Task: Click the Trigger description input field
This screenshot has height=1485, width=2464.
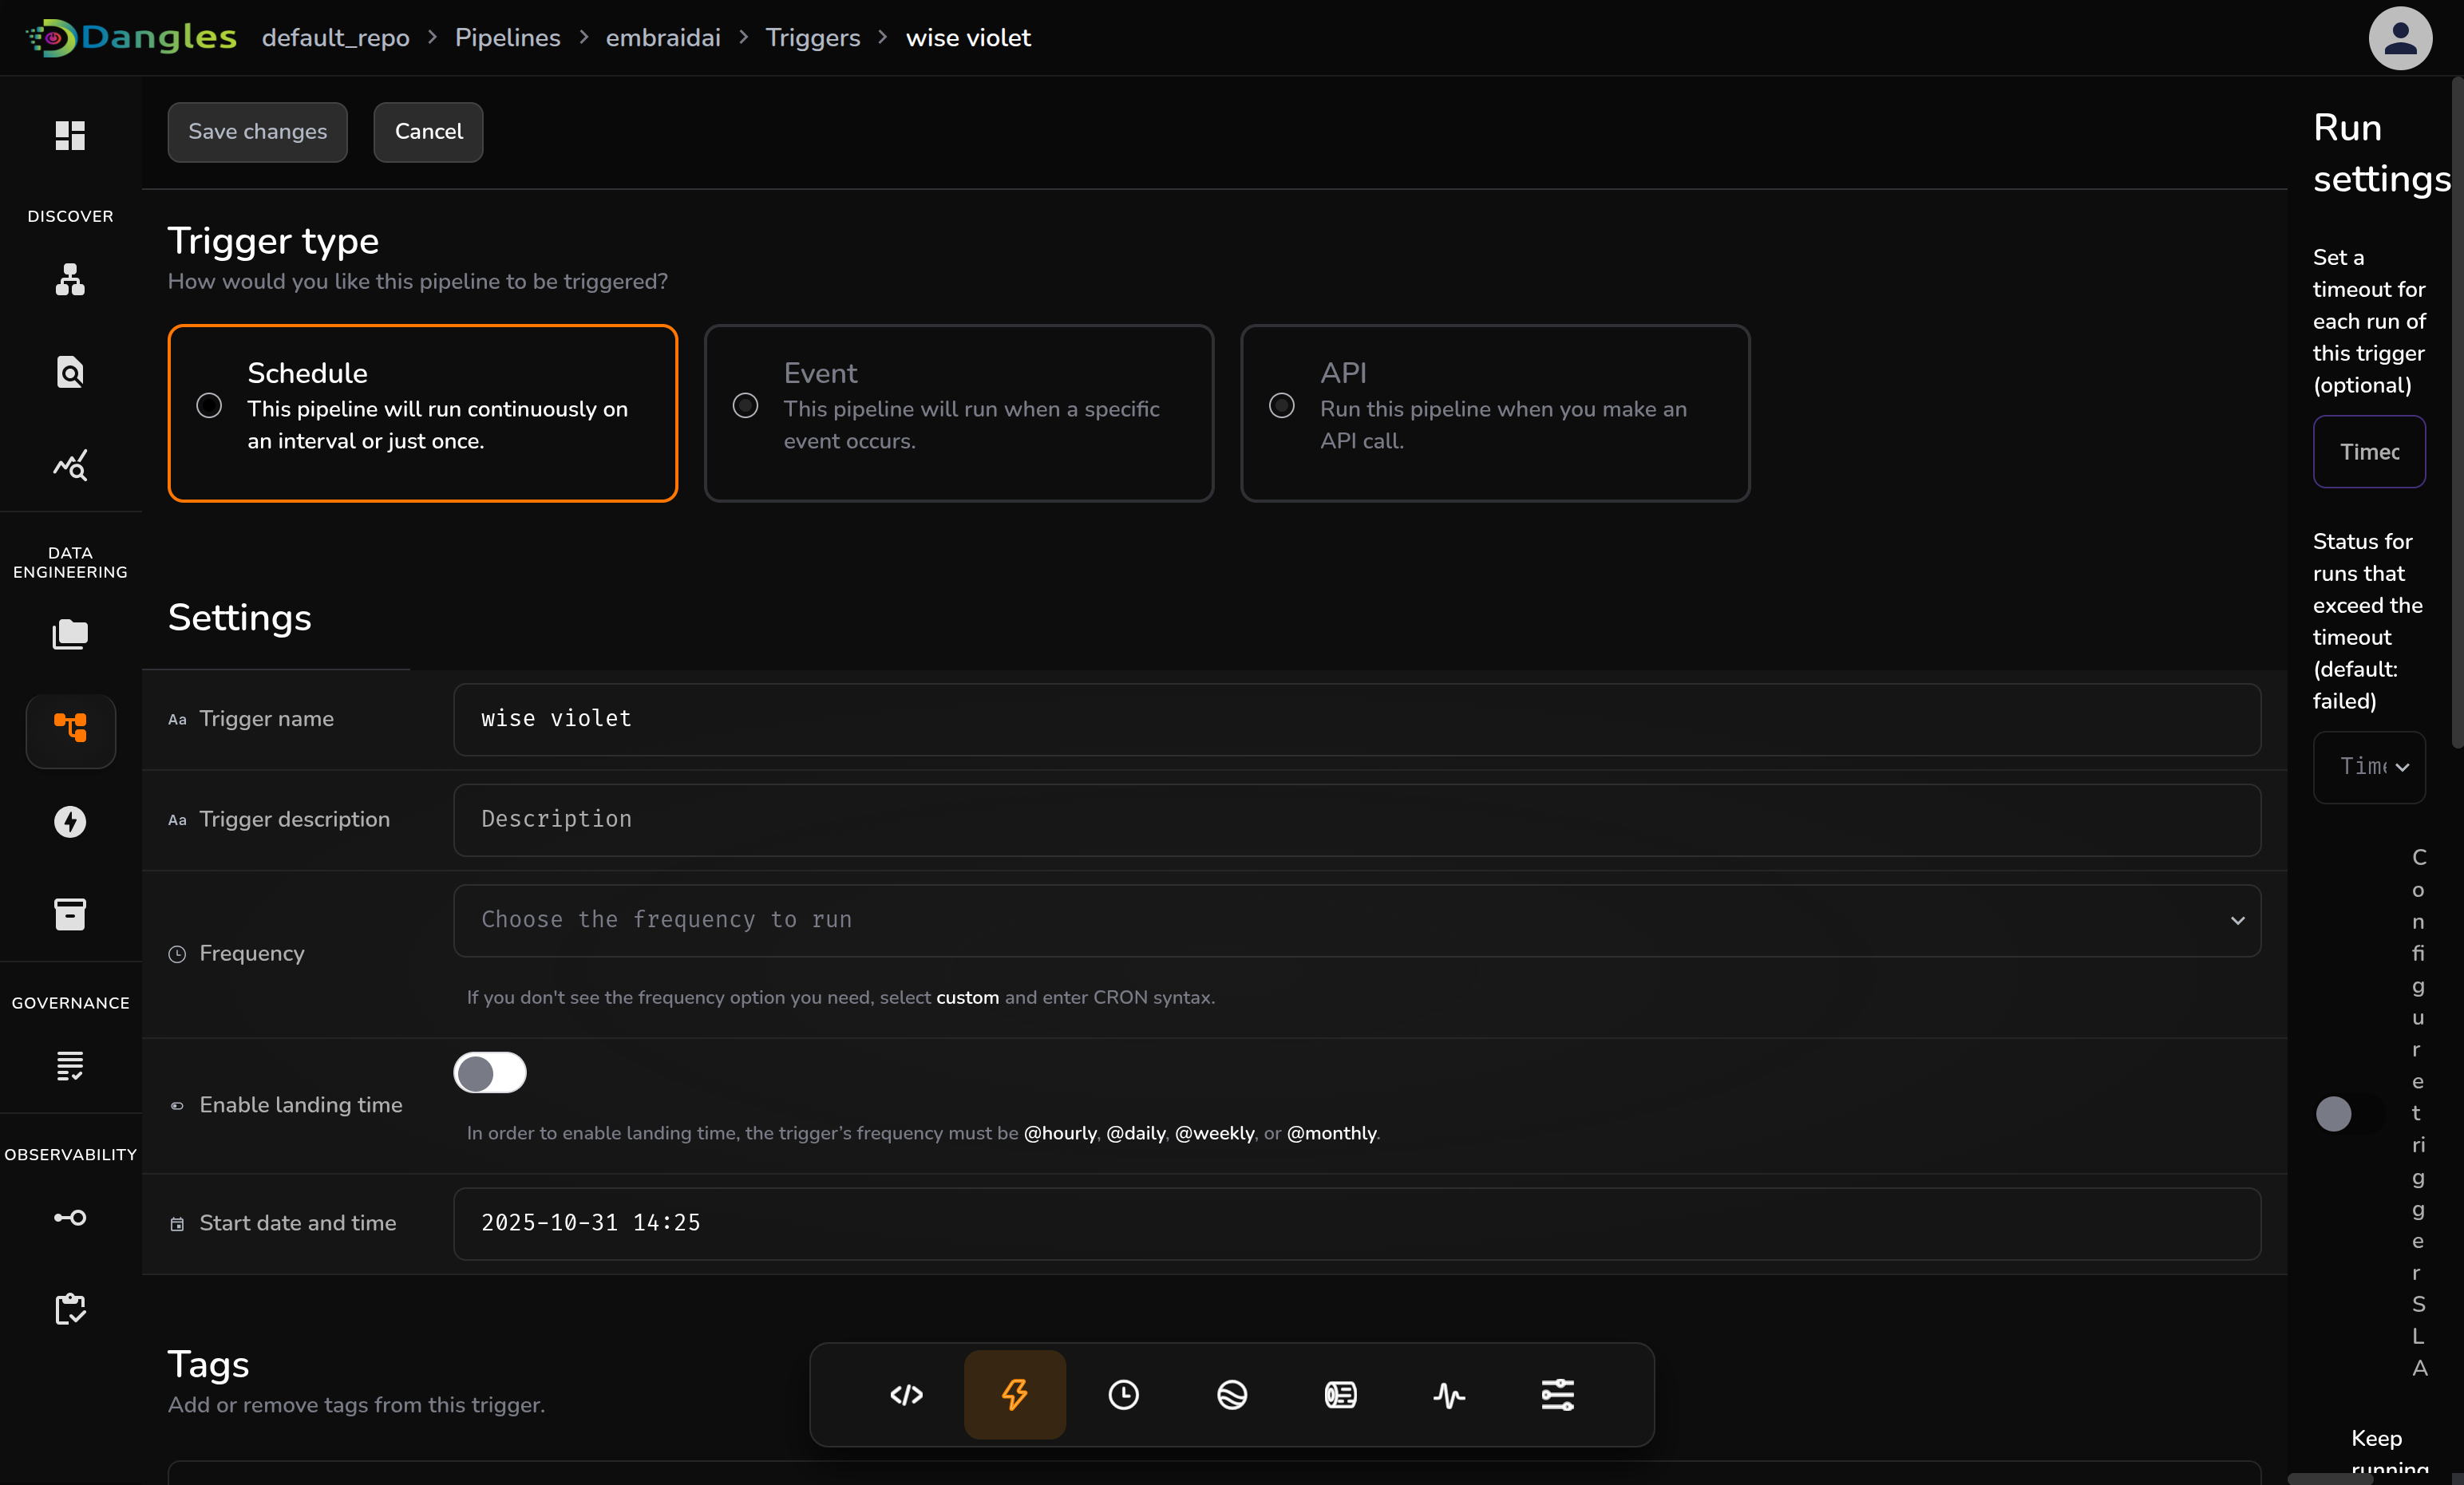Action: 1356,819
